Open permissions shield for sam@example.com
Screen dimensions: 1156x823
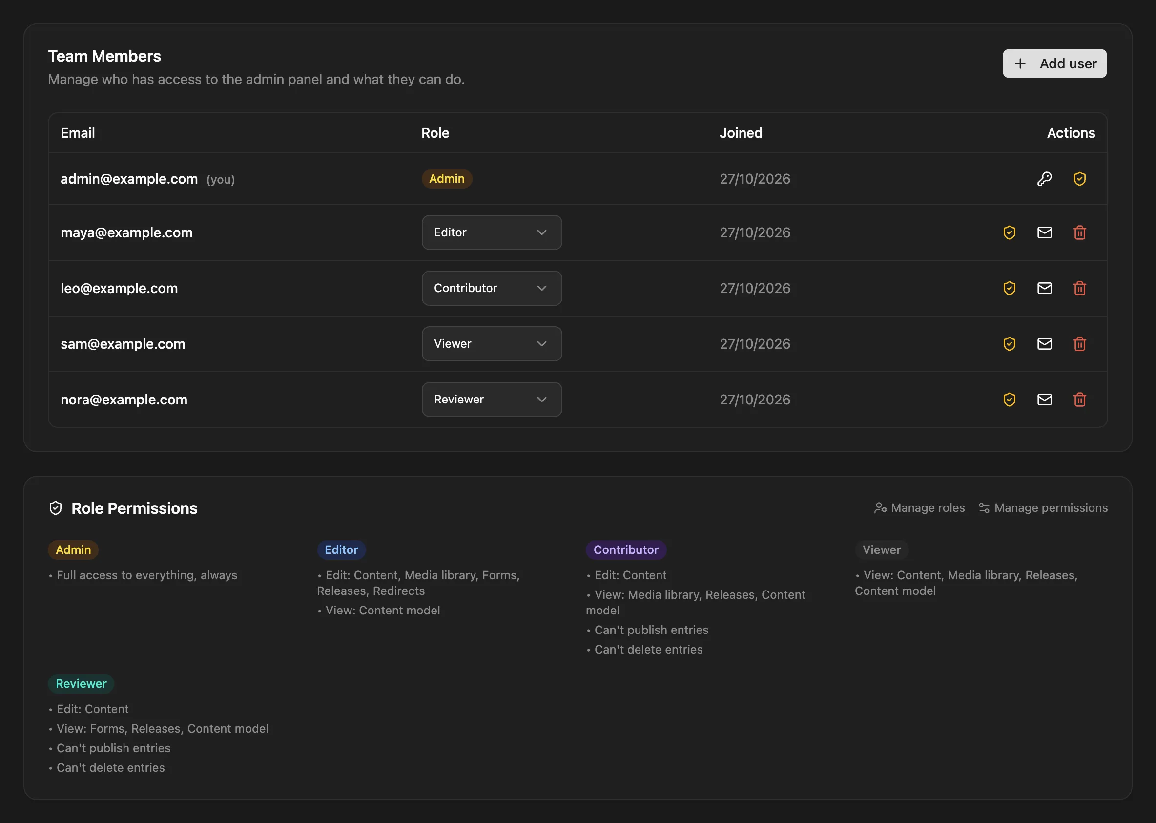point(1009,344)
